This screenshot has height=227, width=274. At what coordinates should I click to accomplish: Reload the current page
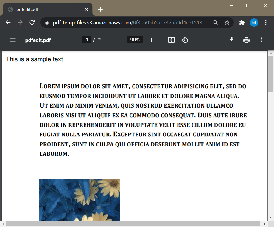32,22
